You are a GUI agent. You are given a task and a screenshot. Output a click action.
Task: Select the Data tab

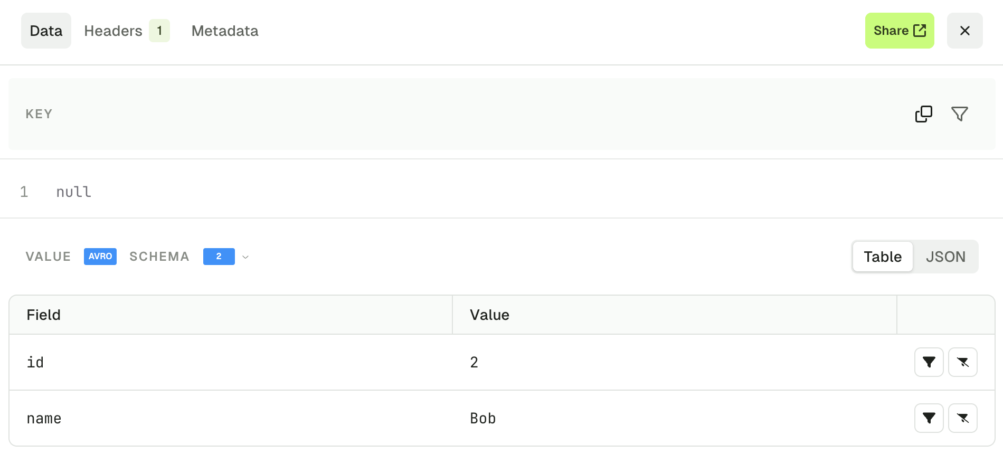click(x=46, y=31)
